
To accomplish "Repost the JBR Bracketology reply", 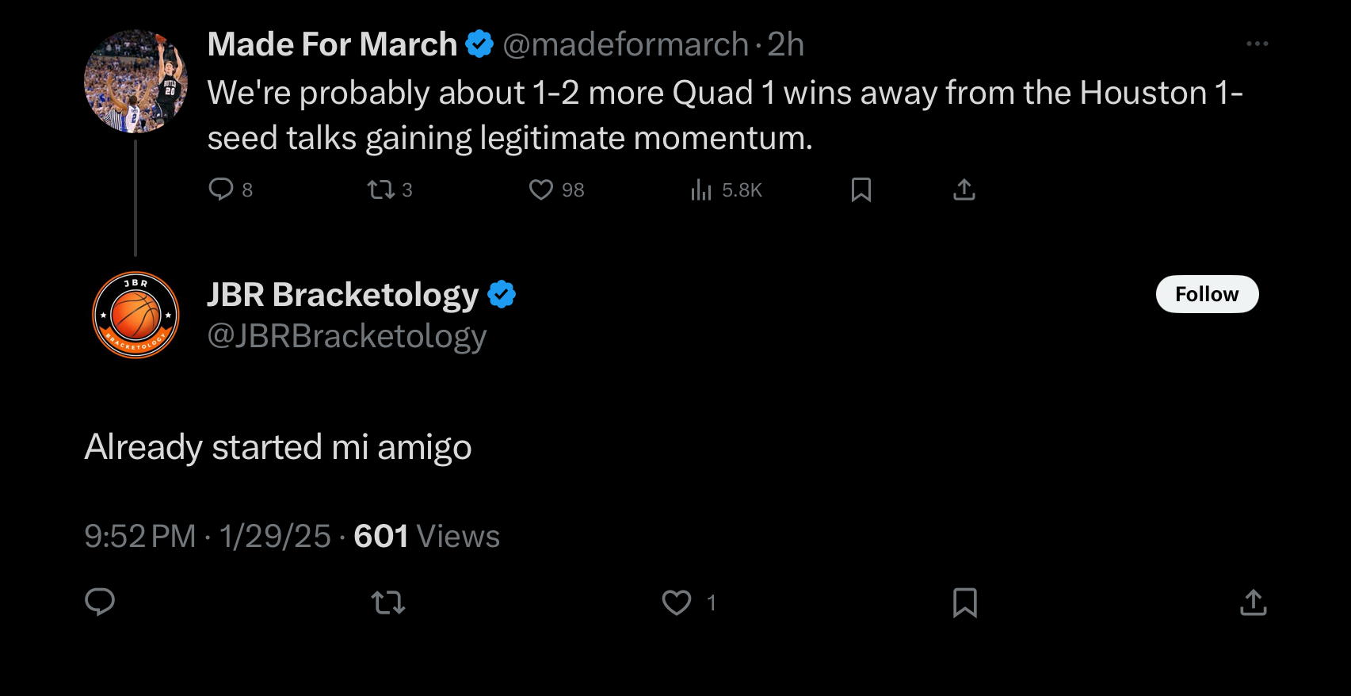I will pyautogui.click(x=388, y=602).
